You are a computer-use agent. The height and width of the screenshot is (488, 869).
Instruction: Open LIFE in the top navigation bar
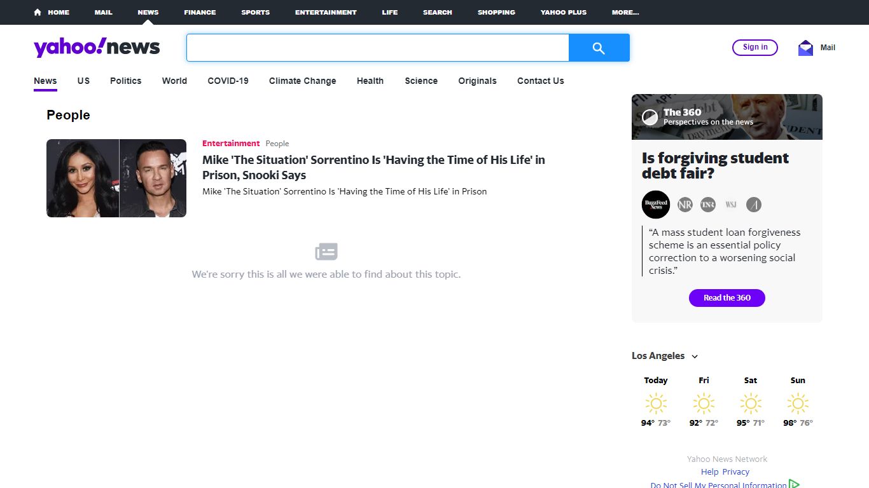(390, 12)
